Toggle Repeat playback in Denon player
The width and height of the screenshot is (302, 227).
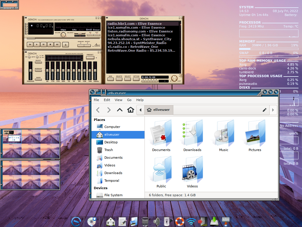tap(87, 46)
